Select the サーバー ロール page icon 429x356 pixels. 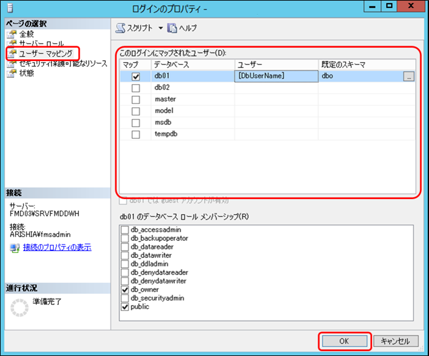[x=10, y=44]
